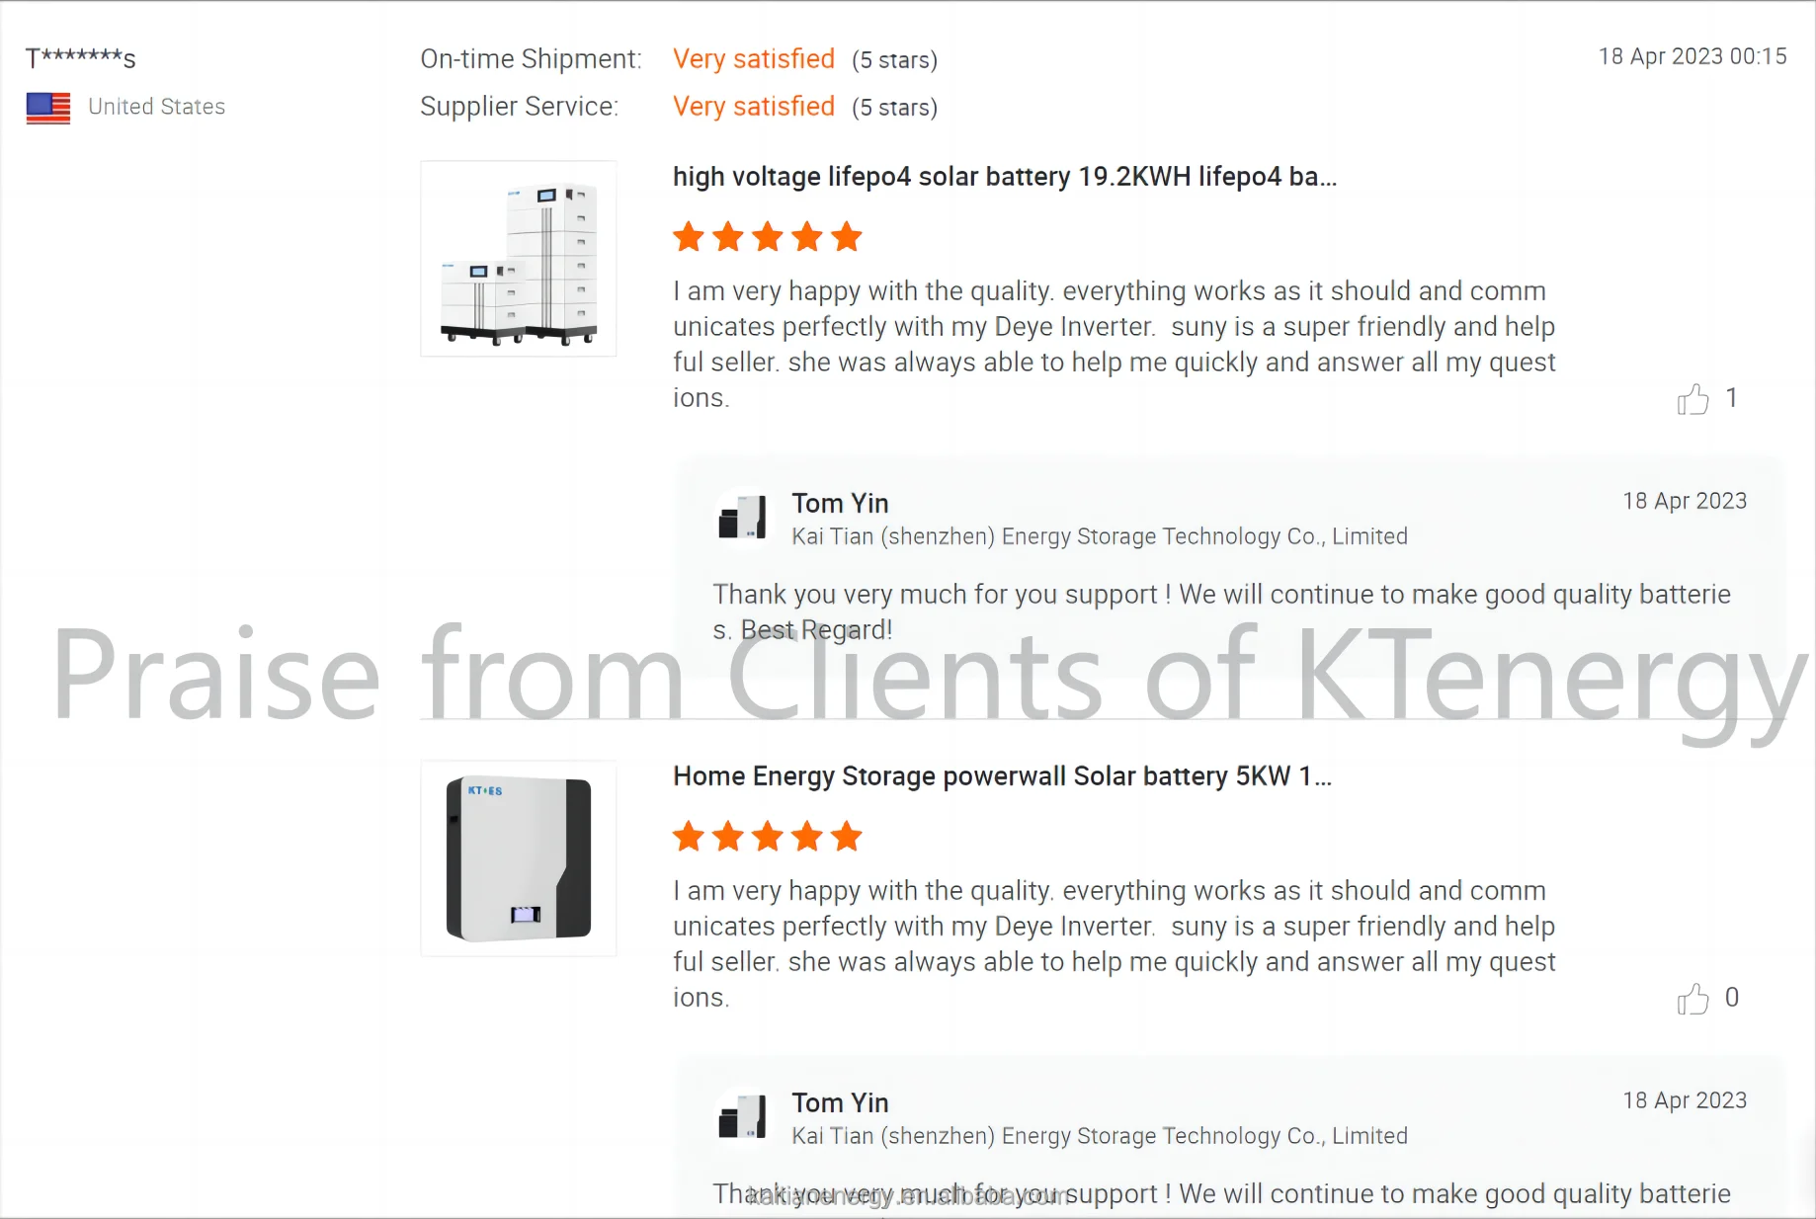The width and height of the screenshot is (1816, 1219).
Task: Open the powerwall battery product thumbnail
Action: pyautogui.click(x=519, y=858)
